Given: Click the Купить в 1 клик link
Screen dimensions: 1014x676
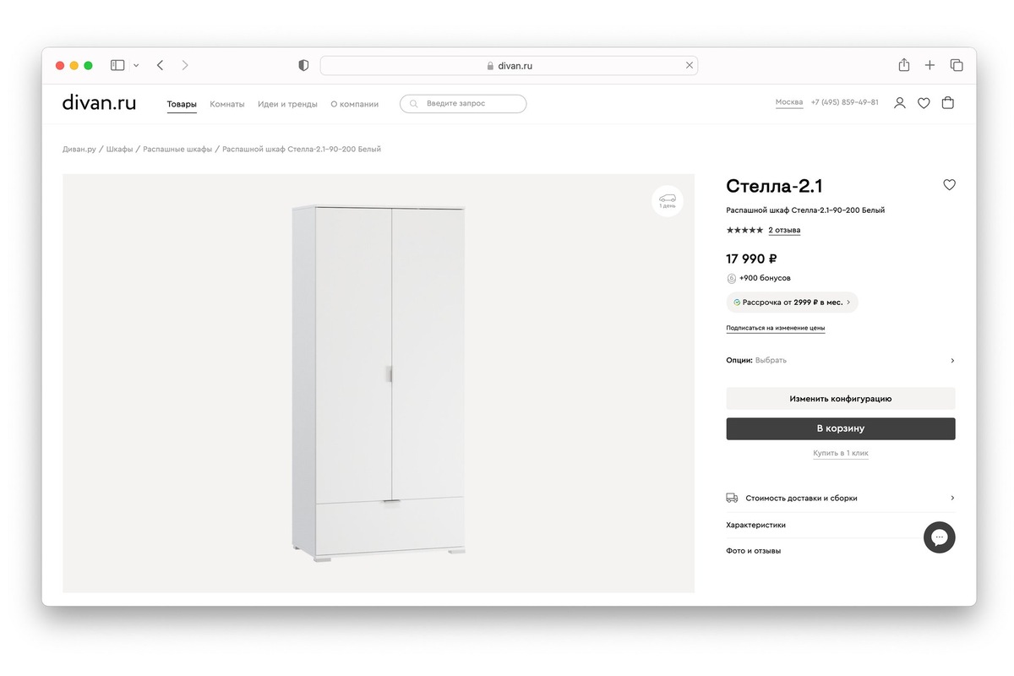Looking at the screenshot, I should pyautogui.click(x=841, y=453).
